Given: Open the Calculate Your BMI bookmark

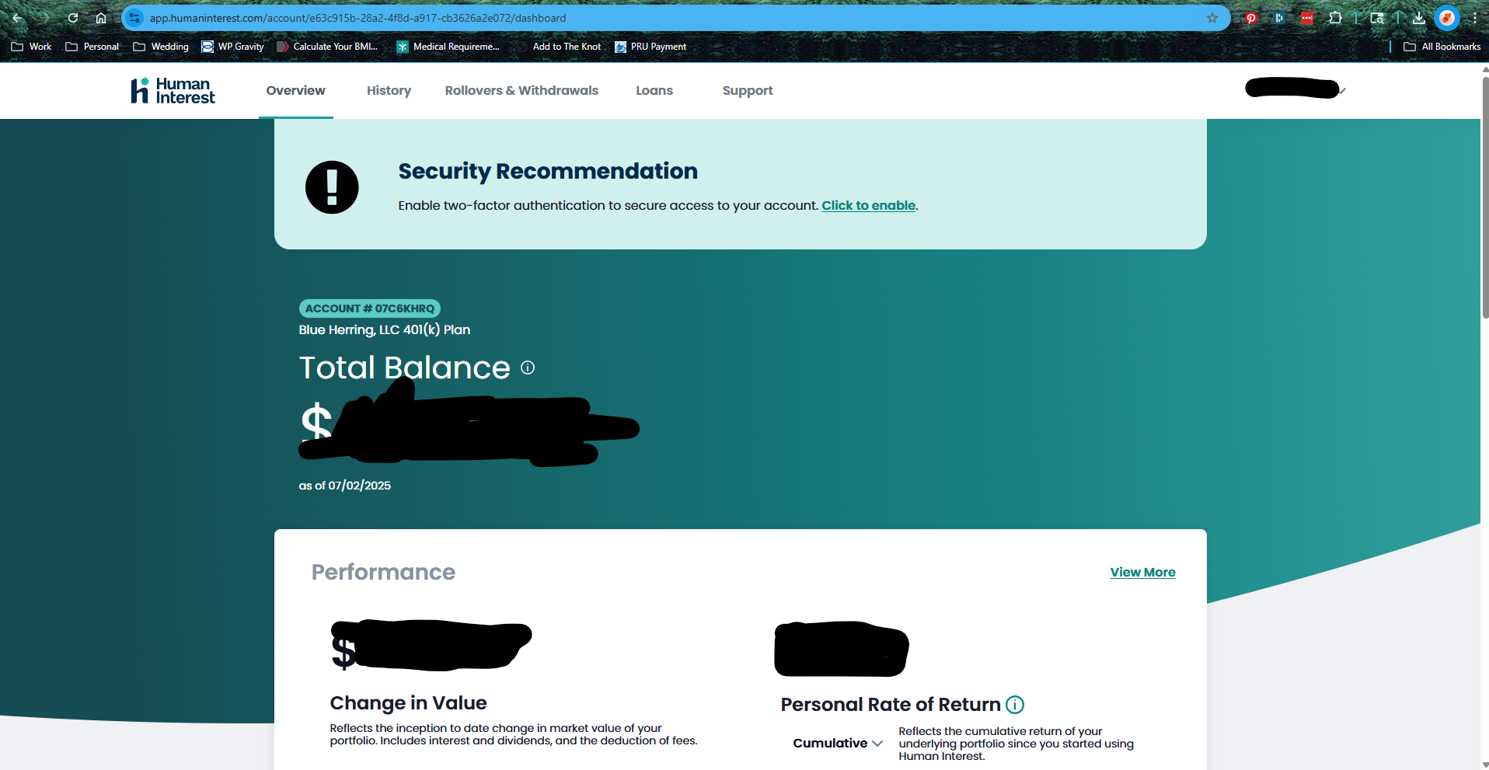Looking at the screenshot, I should click(327, 47).
